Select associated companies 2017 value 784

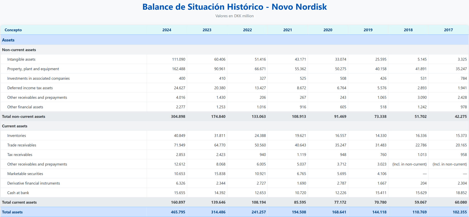point(464,78)
